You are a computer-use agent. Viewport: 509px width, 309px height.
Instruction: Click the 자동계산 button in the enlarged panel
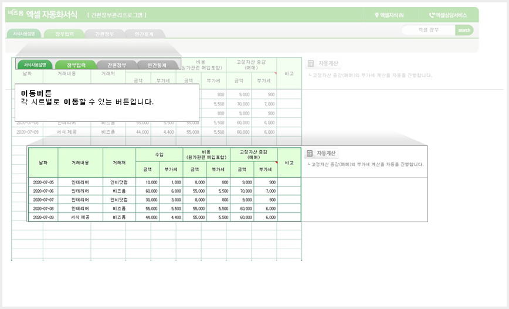(321, 153)
